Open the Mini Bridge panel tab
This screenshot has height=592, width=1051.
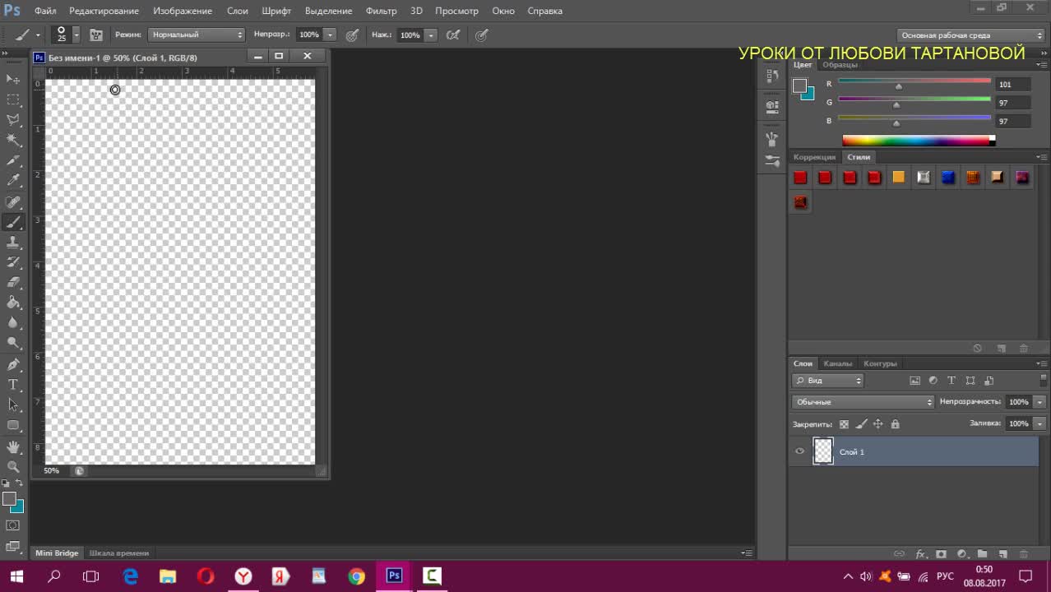57,553
